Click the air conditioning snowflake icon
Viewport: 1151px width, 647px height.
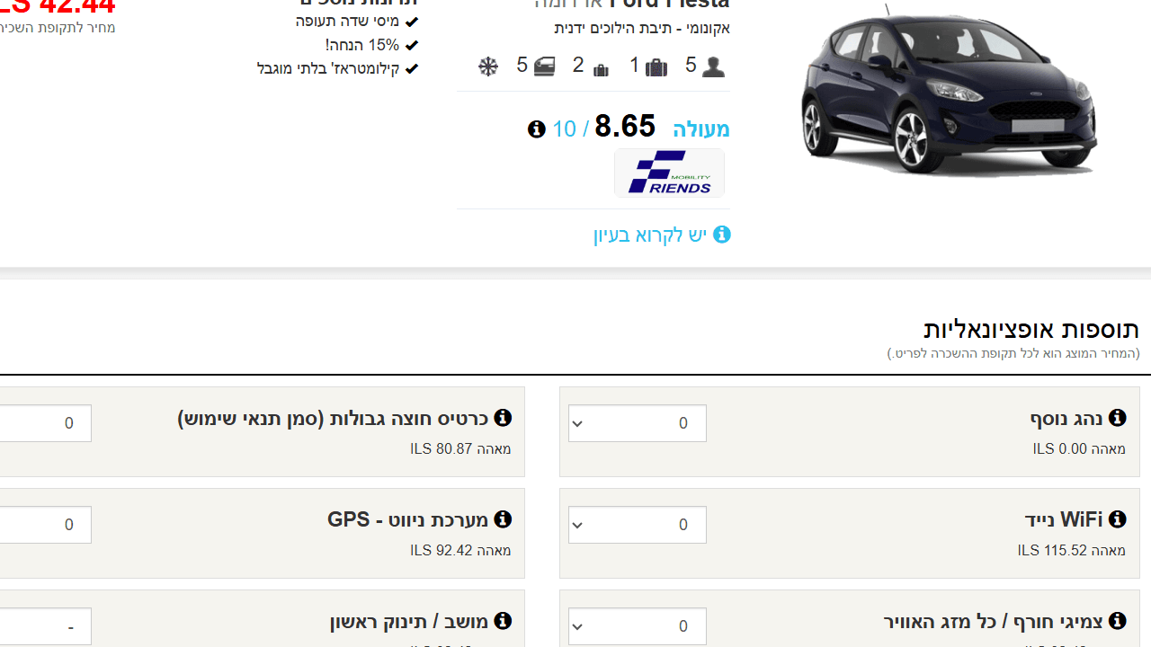click(488, 66)
